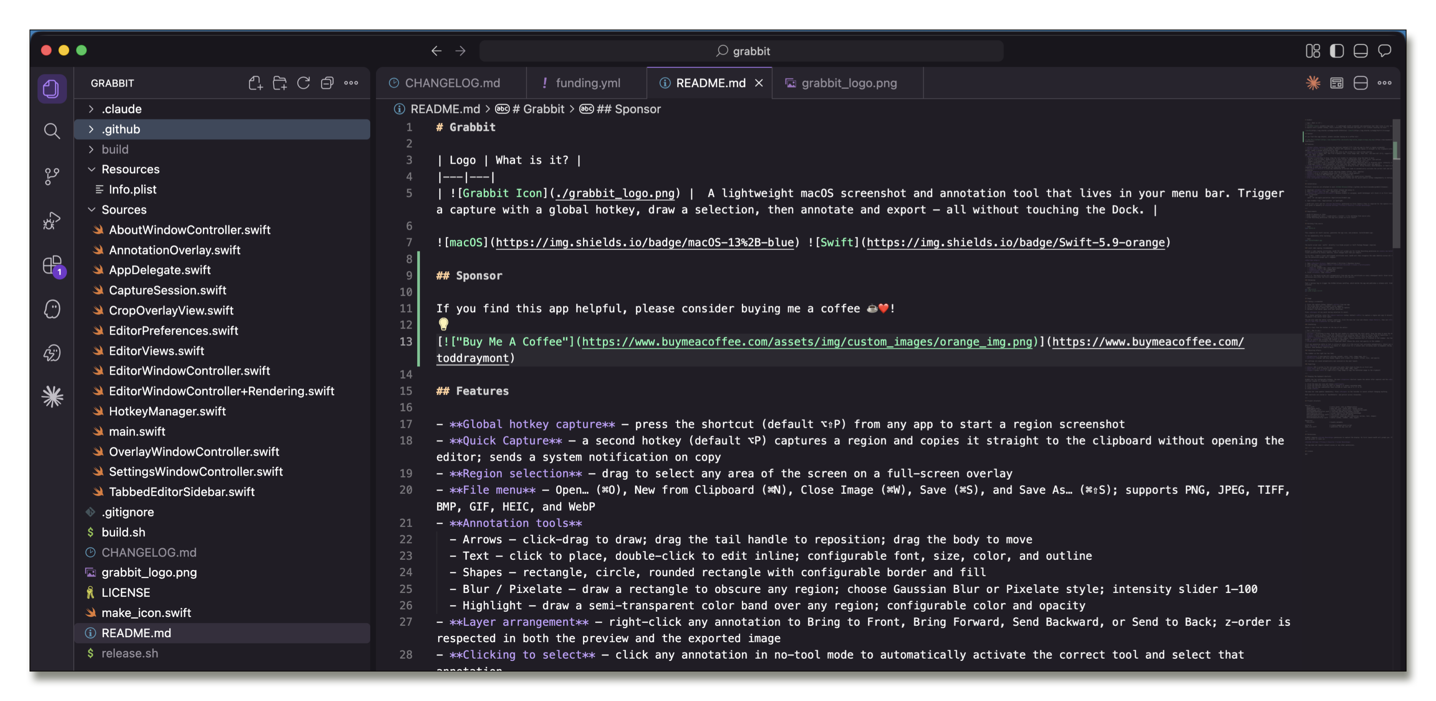Click the orange Claude icon in editor toolbar
This screenshot has width=1436, height=701.
[x=1313, y=83]
